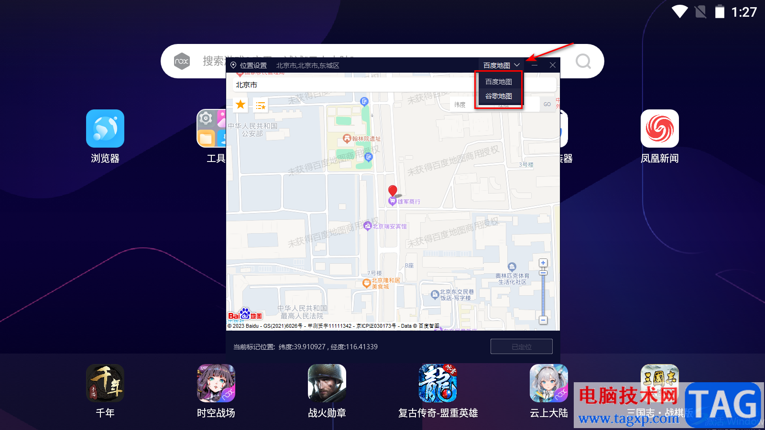Select 百度地图 from the dropdown list

[499, 82]
